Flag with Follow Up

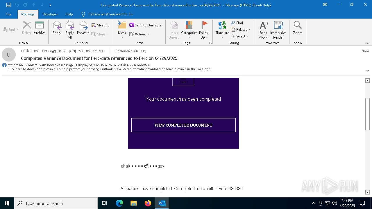point(204,30)
